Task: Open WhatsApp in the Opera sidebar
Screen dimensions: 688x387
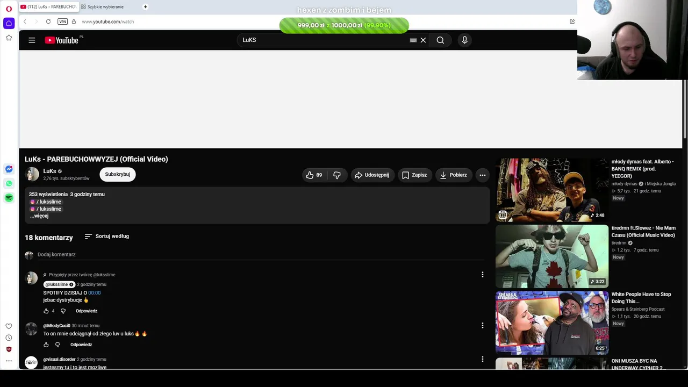Action: point(9,183)
